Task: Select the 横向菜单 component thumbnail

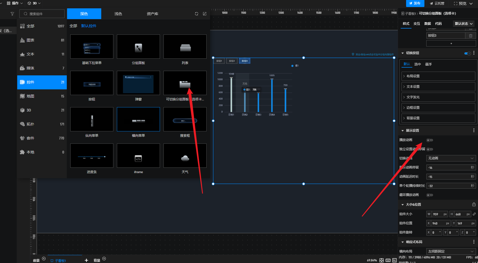Action: click(138, 119)
